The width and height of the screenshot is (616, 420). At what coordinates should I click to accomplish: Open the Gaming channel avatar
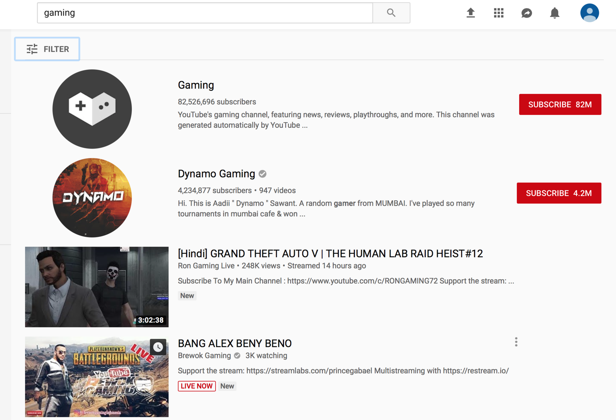(92, 109)
